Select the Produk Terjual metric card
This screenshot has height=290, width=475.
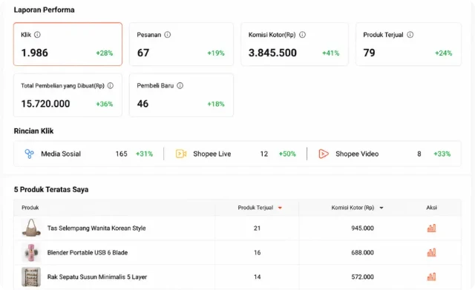tap(409, 44)
